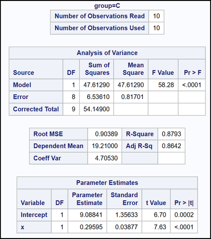
Task: Click the 'x' variable row label
Action: 22,227
